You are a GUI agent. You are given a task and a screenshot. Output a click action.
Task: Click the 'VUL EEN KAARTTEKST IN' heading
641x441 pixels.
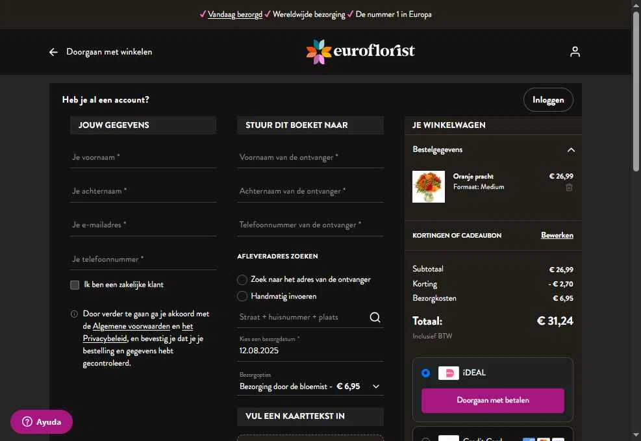coord(295,416)
